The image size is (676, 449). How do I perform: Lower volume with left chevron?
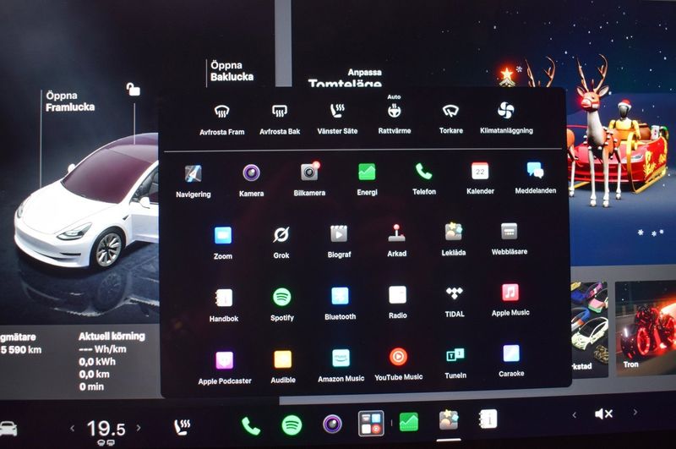point(575,415)
